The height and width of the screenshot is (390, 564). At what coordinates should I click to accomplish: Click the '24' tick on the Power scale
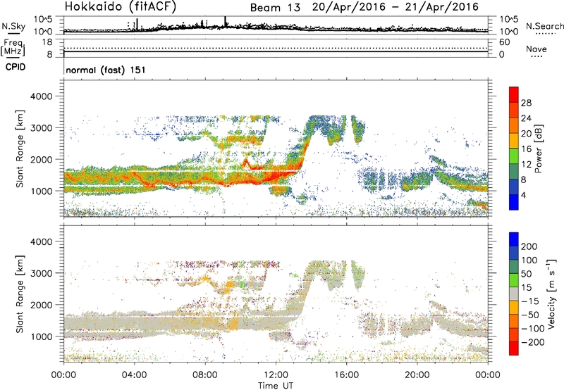(x=526, y=118)
